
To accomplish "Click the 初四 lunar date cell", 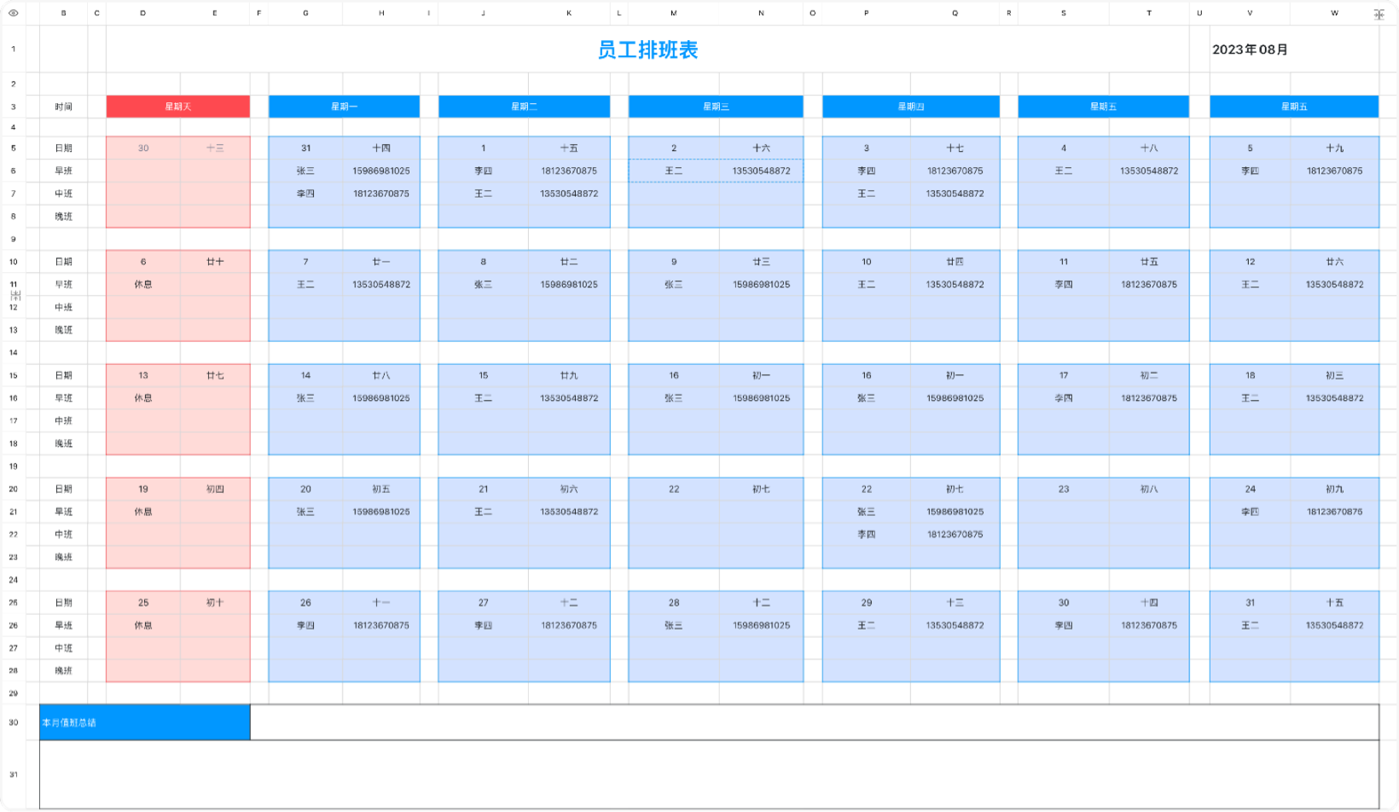I will point(215,490).
